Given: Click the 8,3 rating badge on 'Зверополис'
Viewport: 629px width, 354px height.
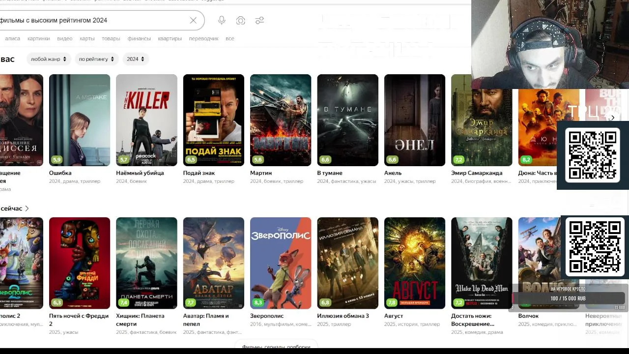Looking at the screenshot, I should point(258,303).
